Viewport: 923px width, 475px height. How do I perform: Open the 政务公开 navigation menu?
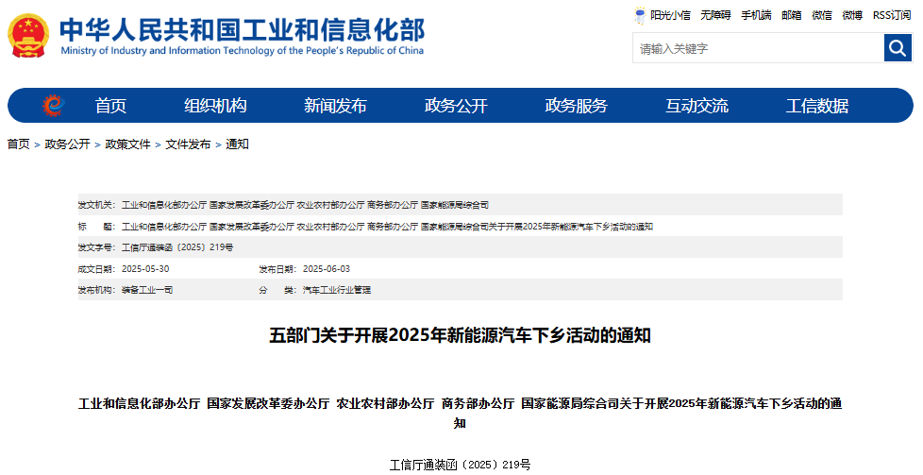pyautogui.click(x=456, y=106)
